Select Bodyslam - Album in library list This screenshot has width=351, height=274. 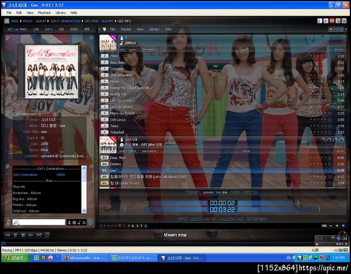(x=27, y=193)
